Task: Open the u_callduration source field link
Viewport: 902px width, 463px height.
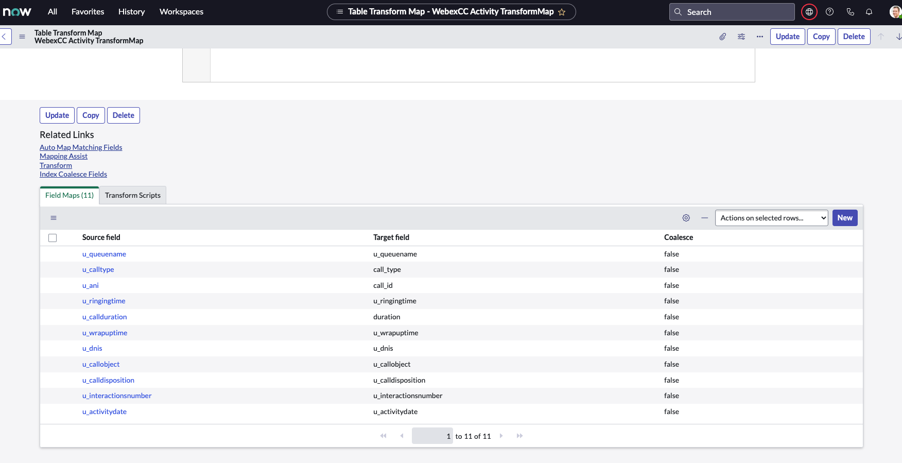Action: click(105, 317)
